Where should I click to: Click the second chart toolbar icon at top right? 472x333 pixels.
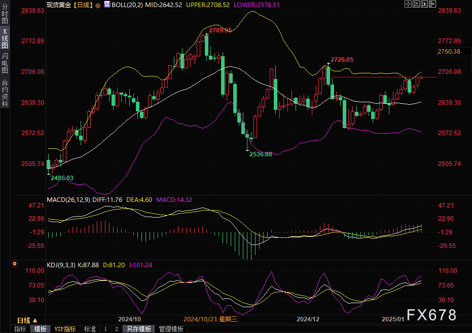[416, 4]
